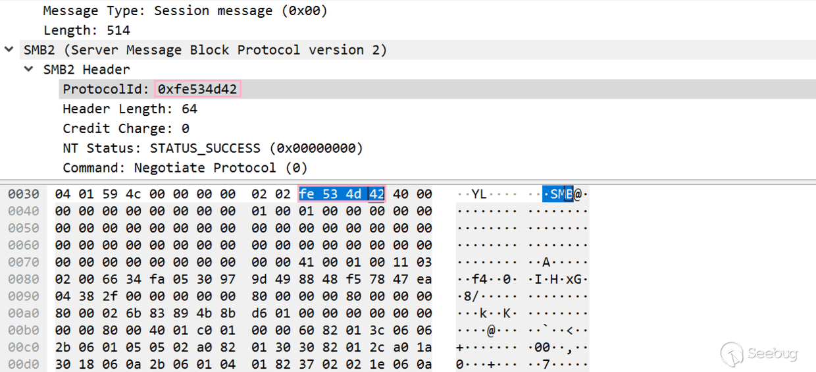Screen dimensions: 816x372
Task: Click the 00d0 offset row label
Action: tap(24, 364)
